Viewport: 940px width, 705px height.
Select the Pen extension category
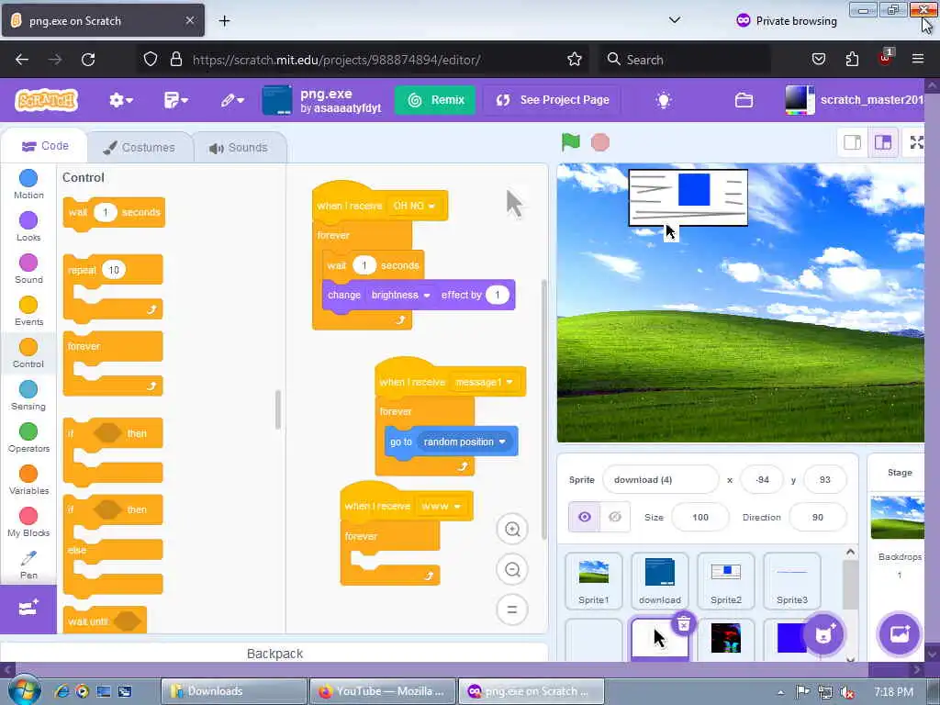pos(28,565)
